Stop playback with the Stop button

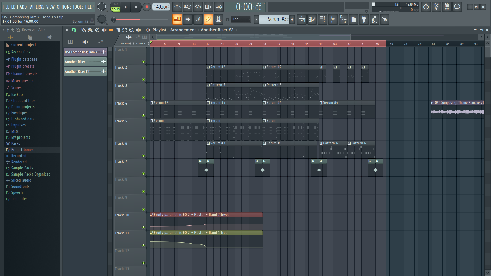click(136, 7)
